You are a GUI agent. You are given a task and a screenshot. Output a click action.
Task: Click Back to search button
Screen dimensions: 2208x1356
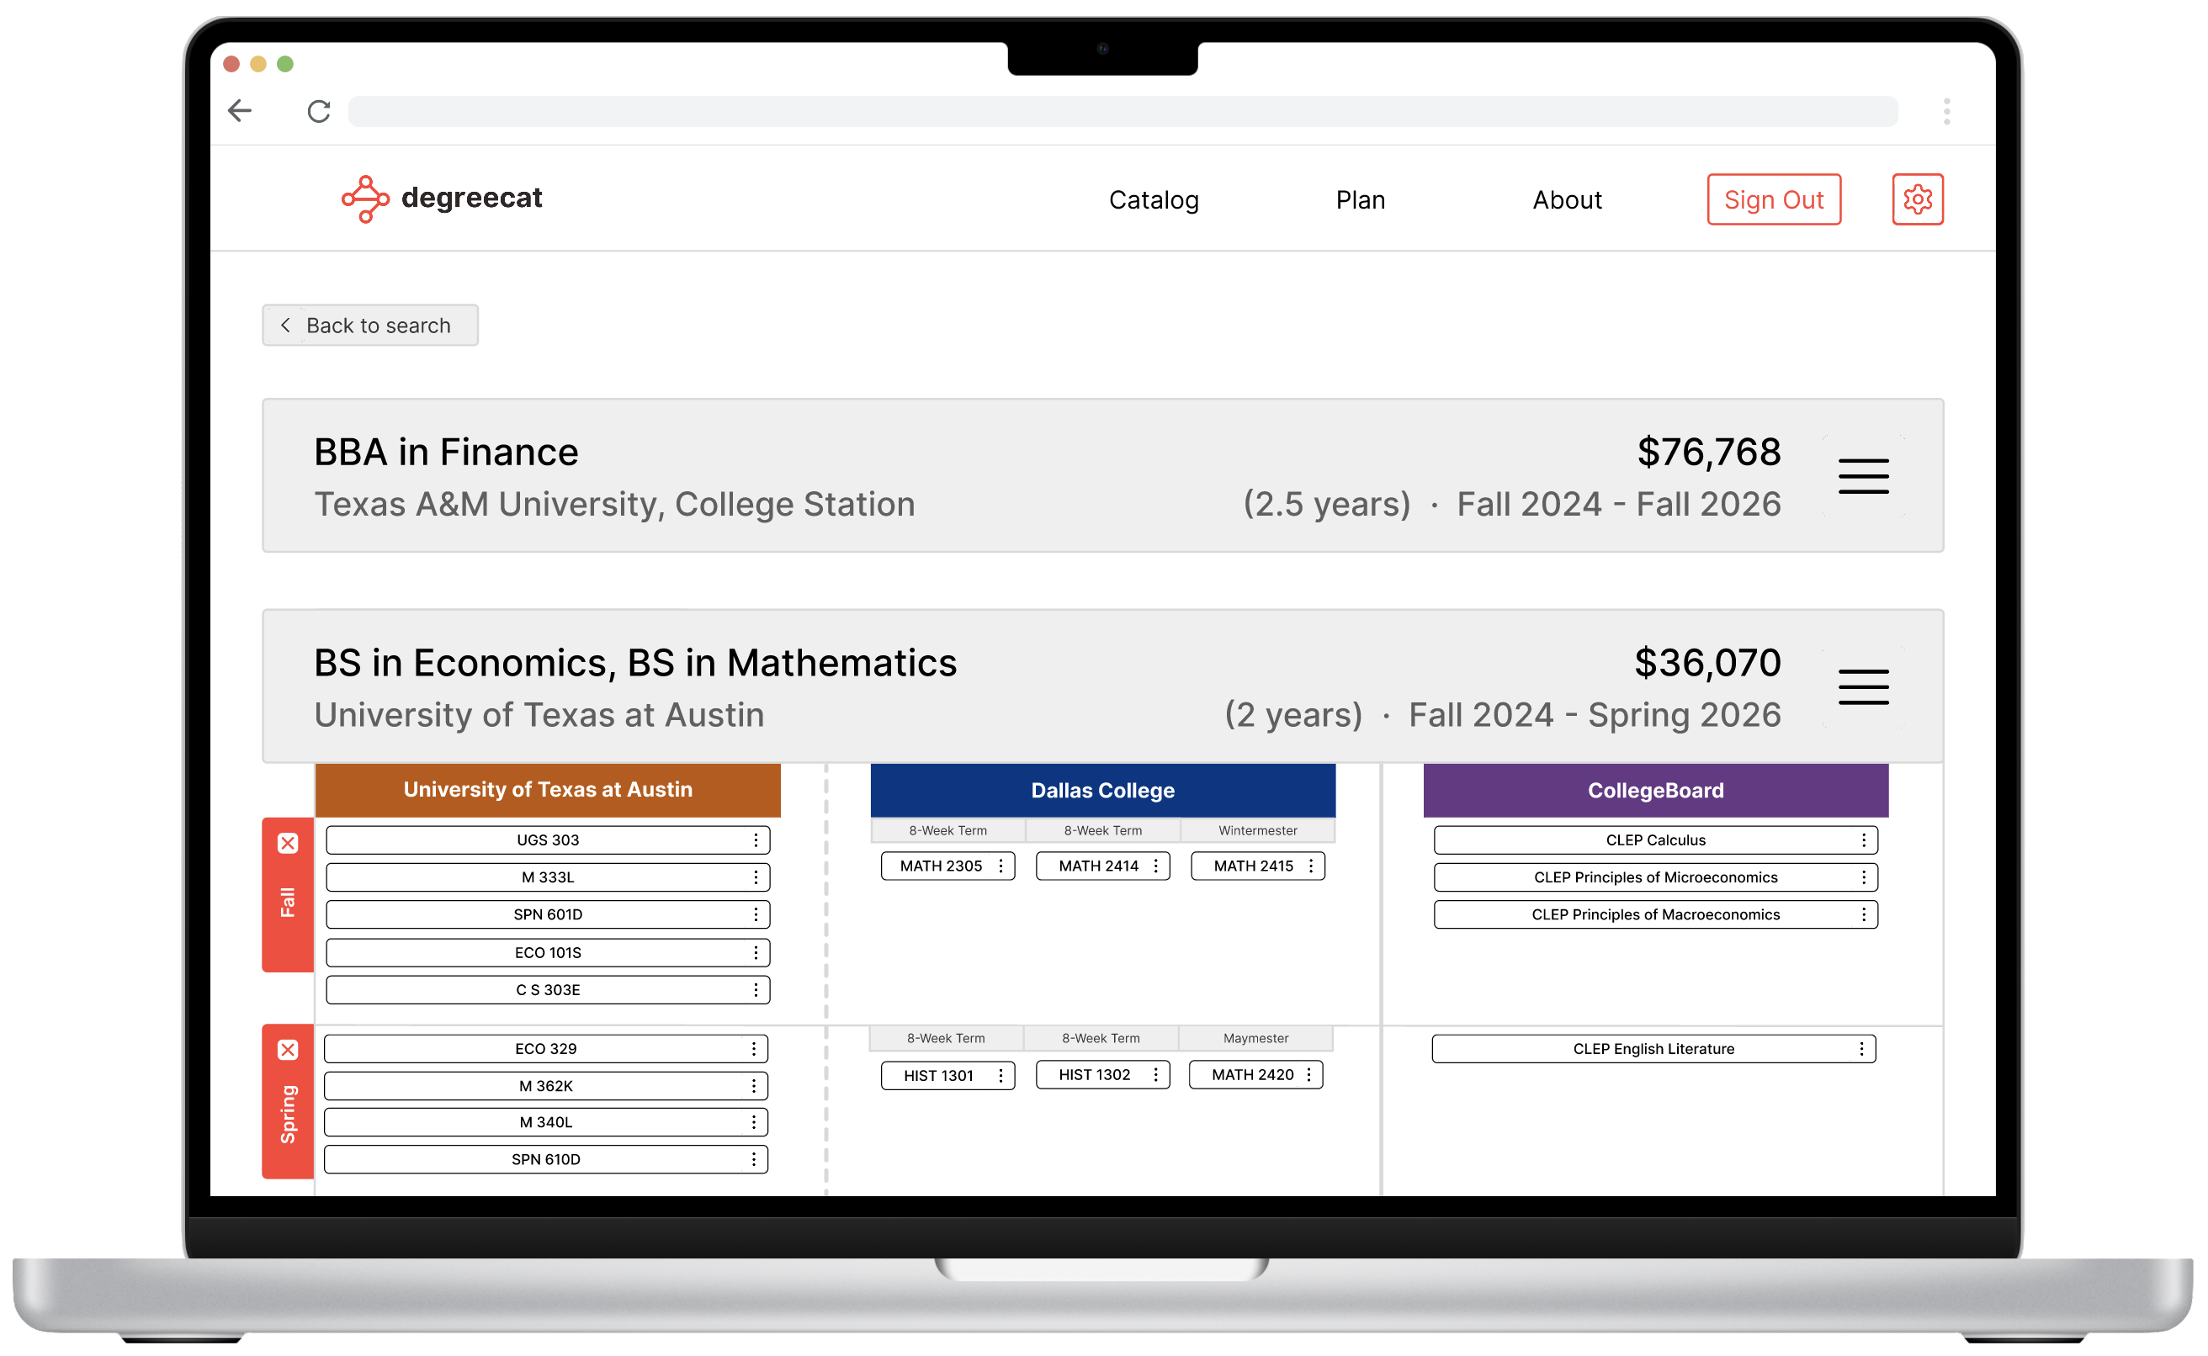pyautogui.click(x=369, y=325)
